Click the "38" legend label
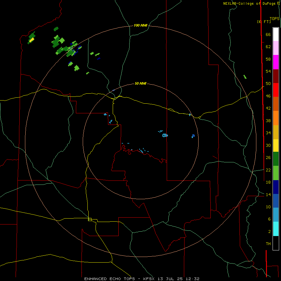This screenshot has height=281, width=281. [268, 121]
